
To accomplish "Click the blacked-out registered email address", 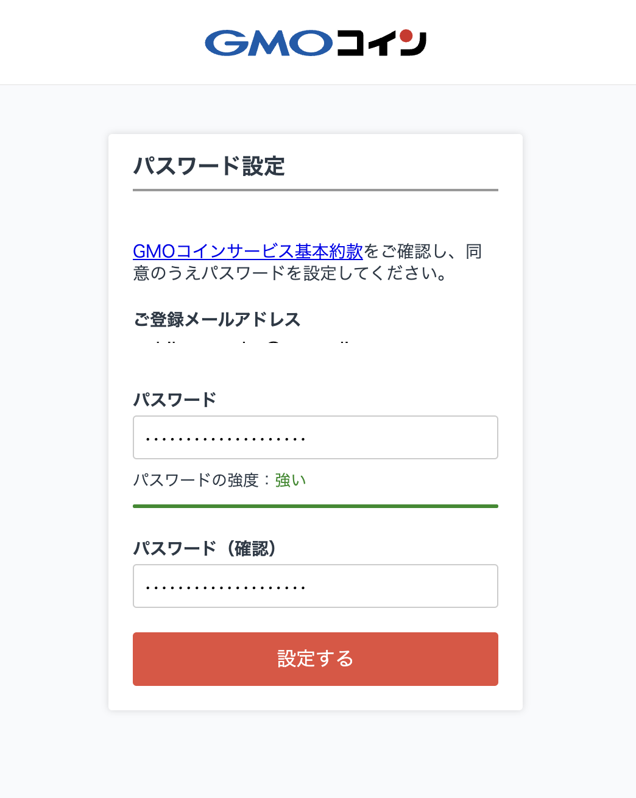I will click(274, 353).
